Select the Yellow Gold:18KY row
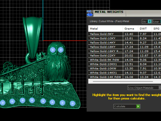Screen dimensions: 161x121 124,47
